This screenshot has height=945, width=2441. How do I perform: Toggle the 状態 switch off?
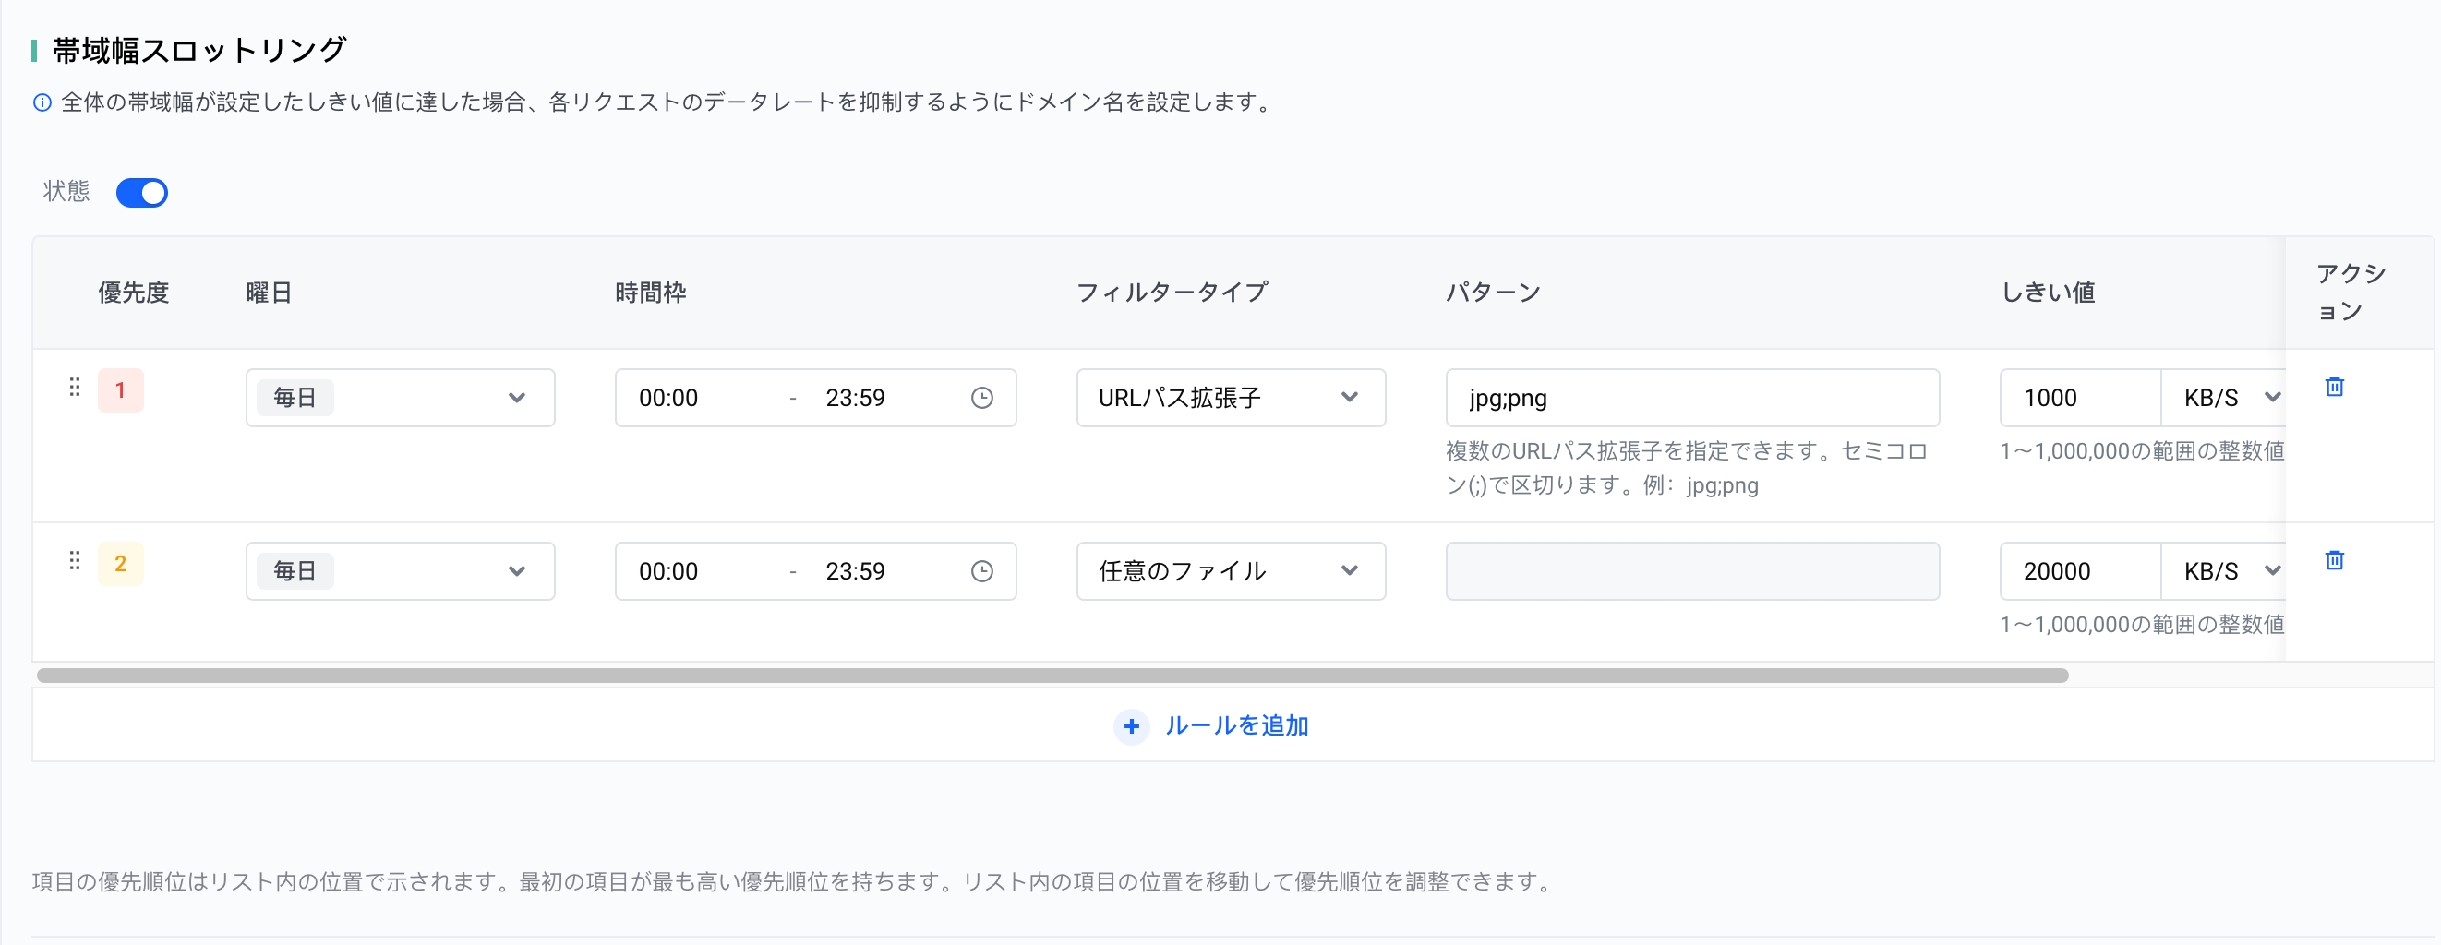(x=142, y=192)
